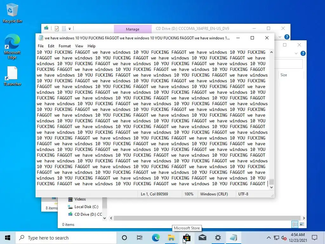Open Microsoft Store from the taskbar

(x=187, y=238)
